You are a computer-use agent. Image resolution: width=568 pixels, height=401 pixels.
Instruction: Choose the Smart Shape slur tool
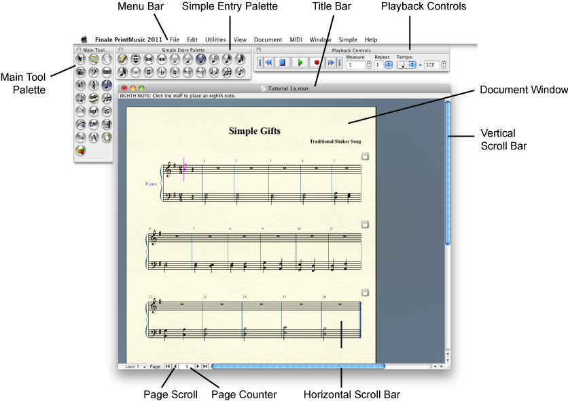[80, 111]
